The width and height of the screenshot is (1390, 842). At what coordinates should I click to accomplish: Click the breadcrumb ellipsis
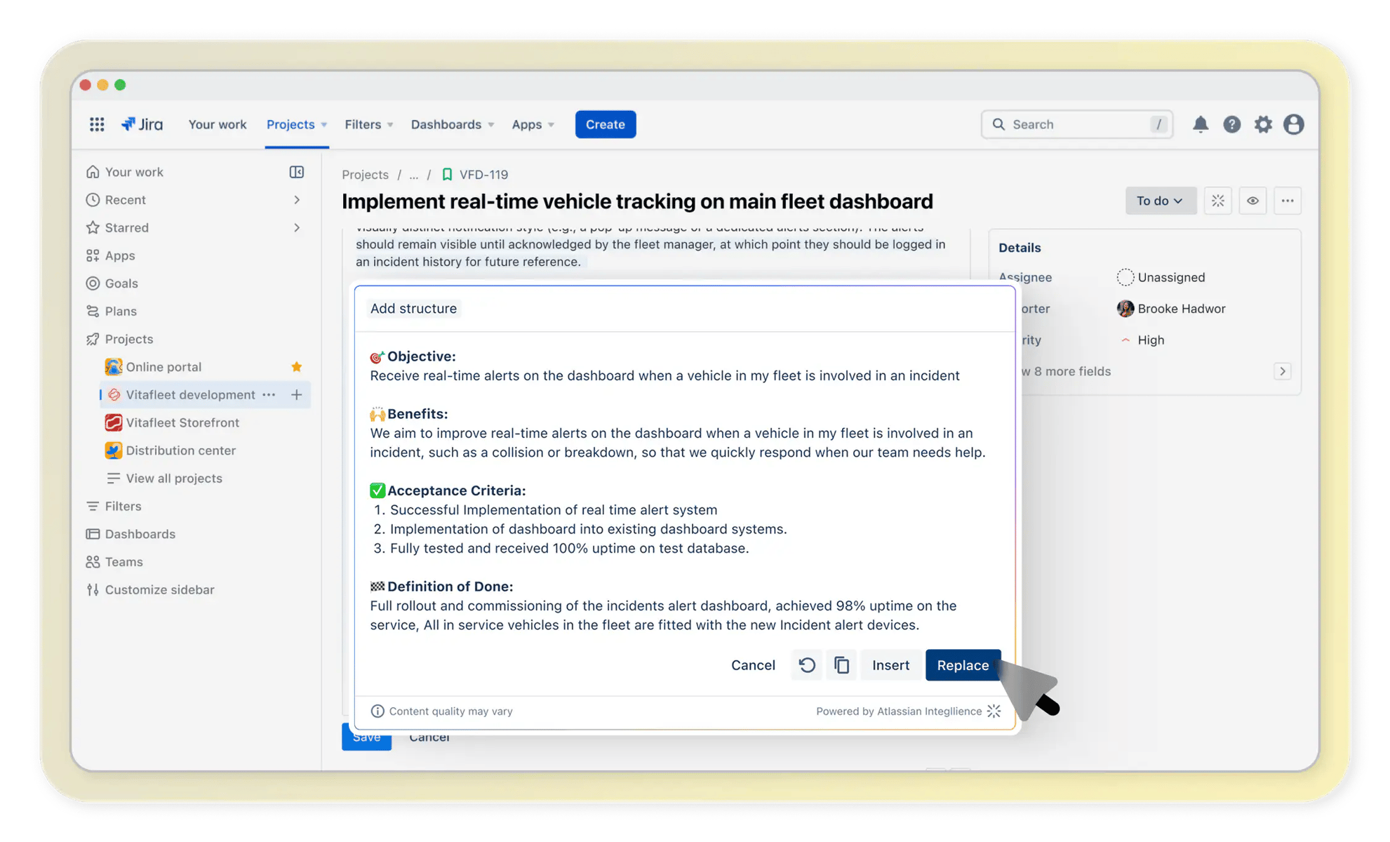pyautogui.click(x=414, y=175)
